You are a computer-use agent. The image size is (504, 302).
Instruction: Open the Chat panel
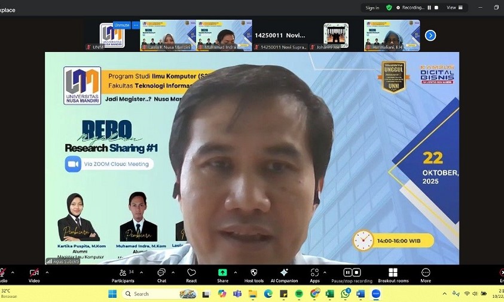pos(161,275)
